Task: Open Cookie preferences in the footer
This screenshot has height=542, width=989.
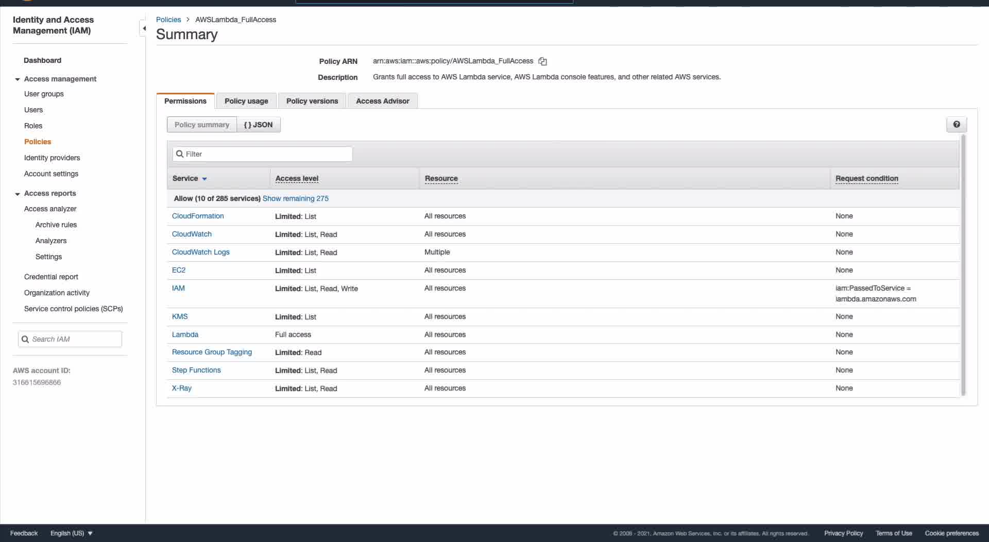Action: tap(951, 533)
